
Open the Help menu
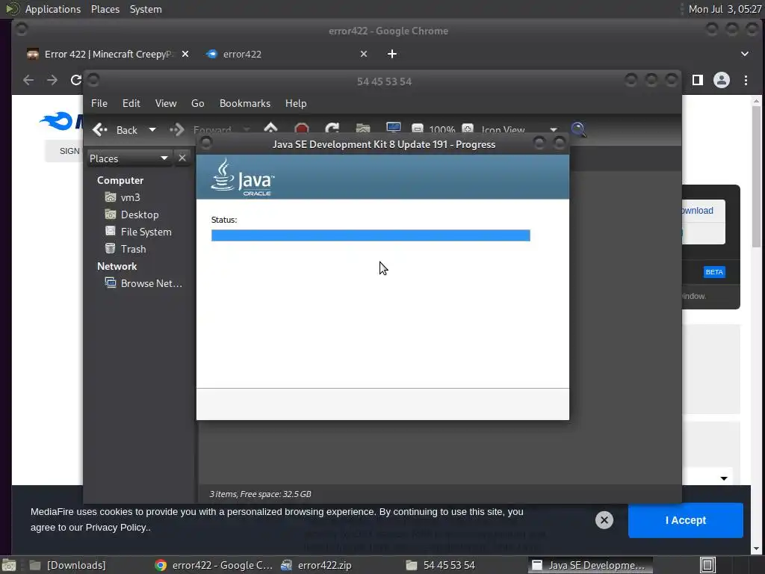tap(296, 103)
